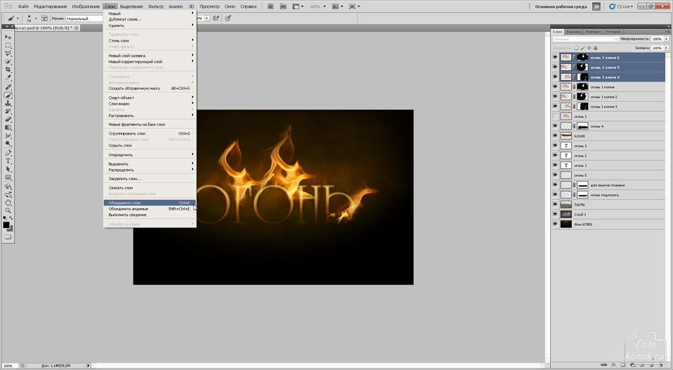The width and height of the screenshot is (673, 370).
Task: Hide layer '6c3c00'
Action: [555, 136]
